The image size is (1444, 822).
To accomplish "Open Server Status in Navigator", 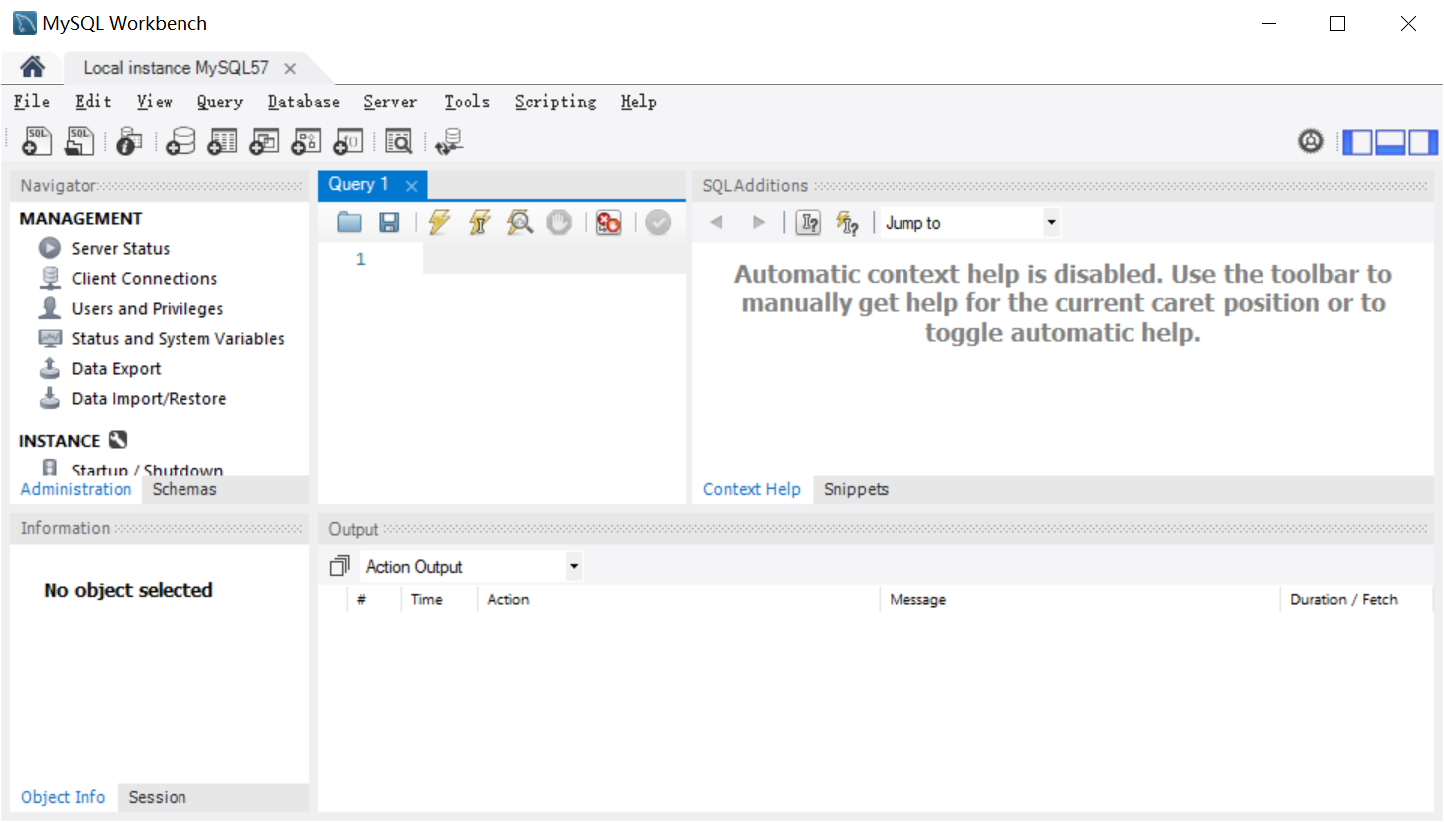I will click(121, 248).
